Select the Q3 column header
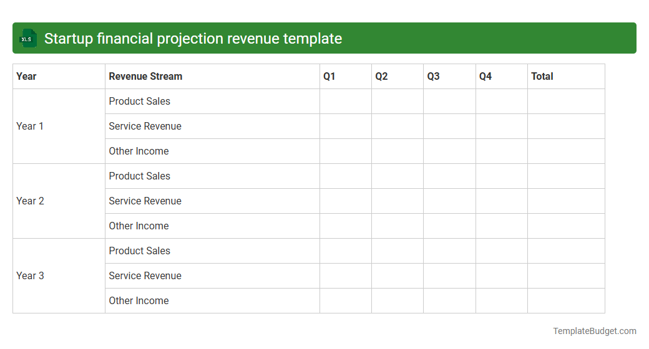 [x=449, y=77]
